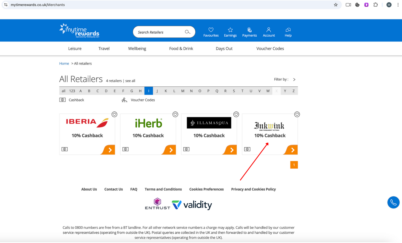Open Account person icon
This screenshot has width=402, height=243.
[x=269, y=30]
